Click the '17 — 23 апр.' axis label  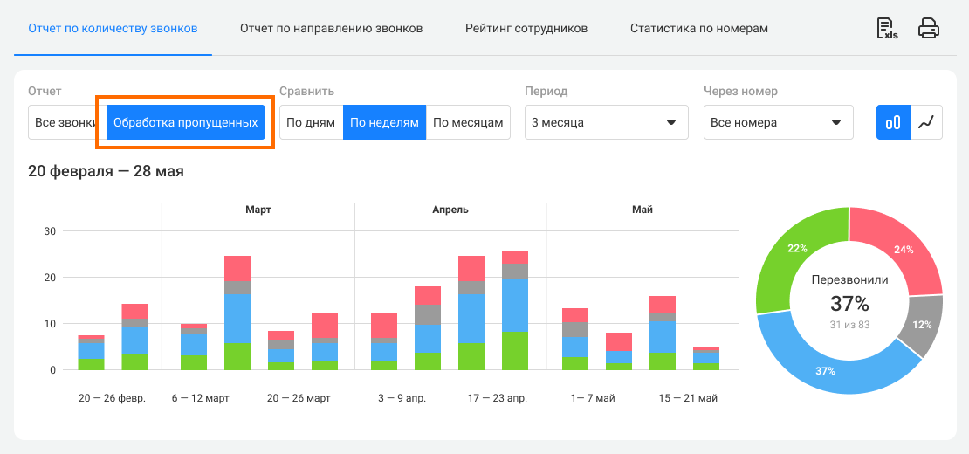point(498,398)
